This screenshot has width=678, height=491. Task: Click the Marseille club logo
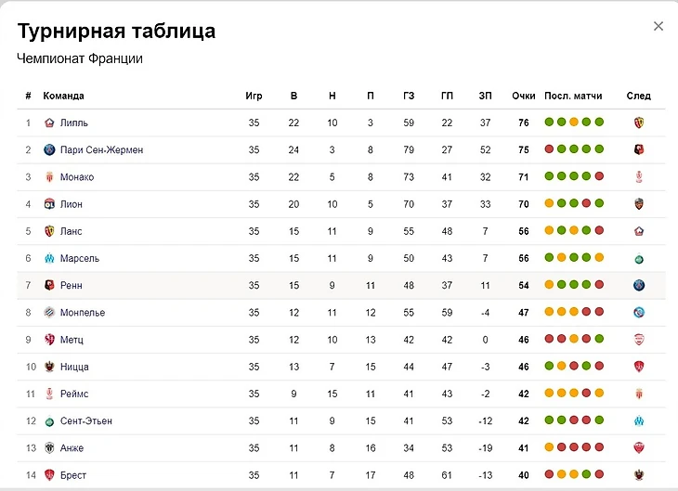[49, 258]
